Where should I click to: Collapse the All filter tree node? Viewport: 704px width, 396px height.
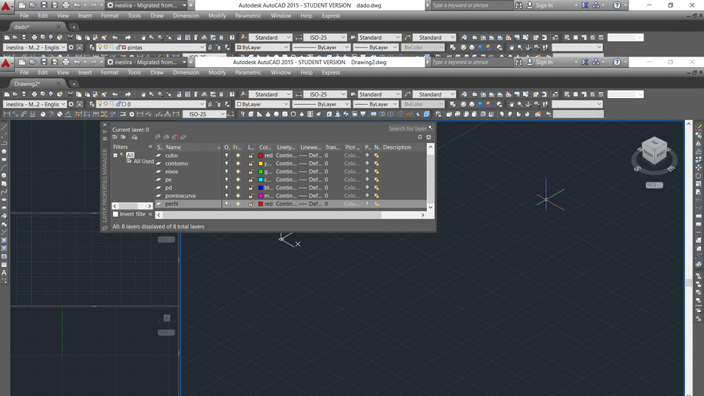115,155
